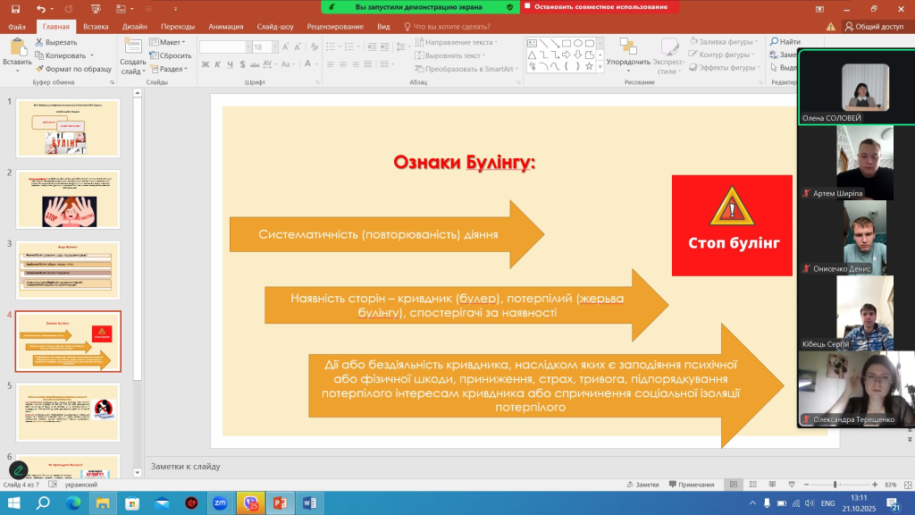Click 'Что вы хотите сделать?' search box
The height and width of the screenshot is (515, 915).
point(447,26)
